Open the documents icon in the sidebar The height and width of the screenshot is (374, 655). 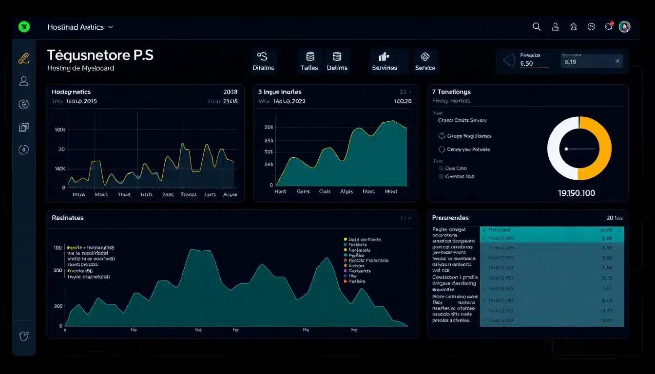23,127
